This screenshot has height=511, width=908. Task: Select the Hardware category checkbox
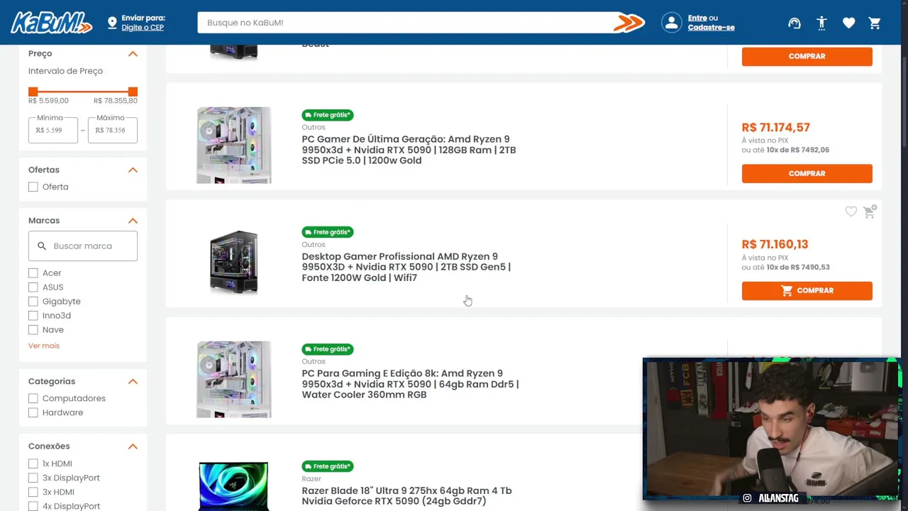point(33,412)
